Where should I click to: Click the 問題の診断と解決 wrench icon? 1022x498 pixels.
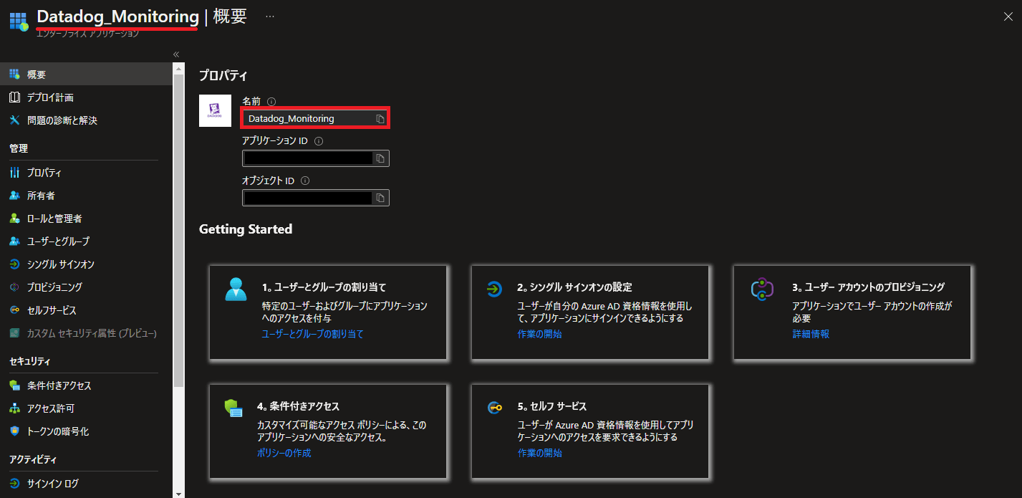click(x=14, y=120)
